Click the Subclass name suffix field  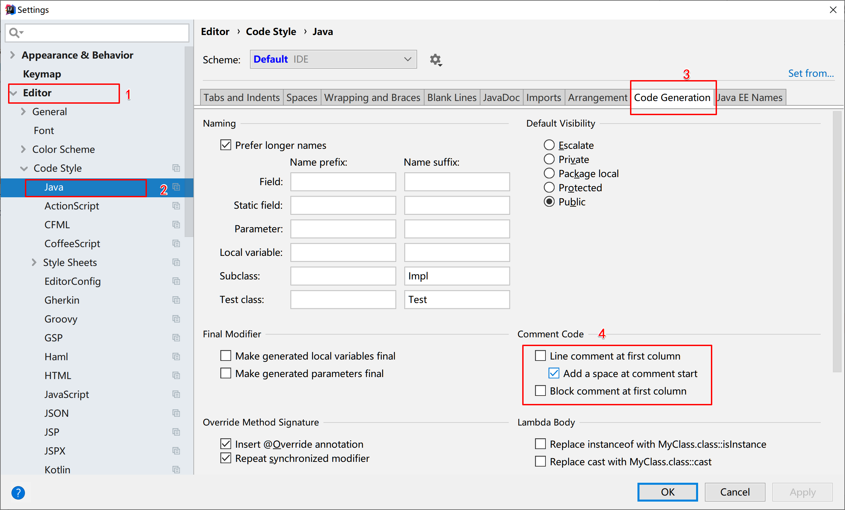click(457, 276)
